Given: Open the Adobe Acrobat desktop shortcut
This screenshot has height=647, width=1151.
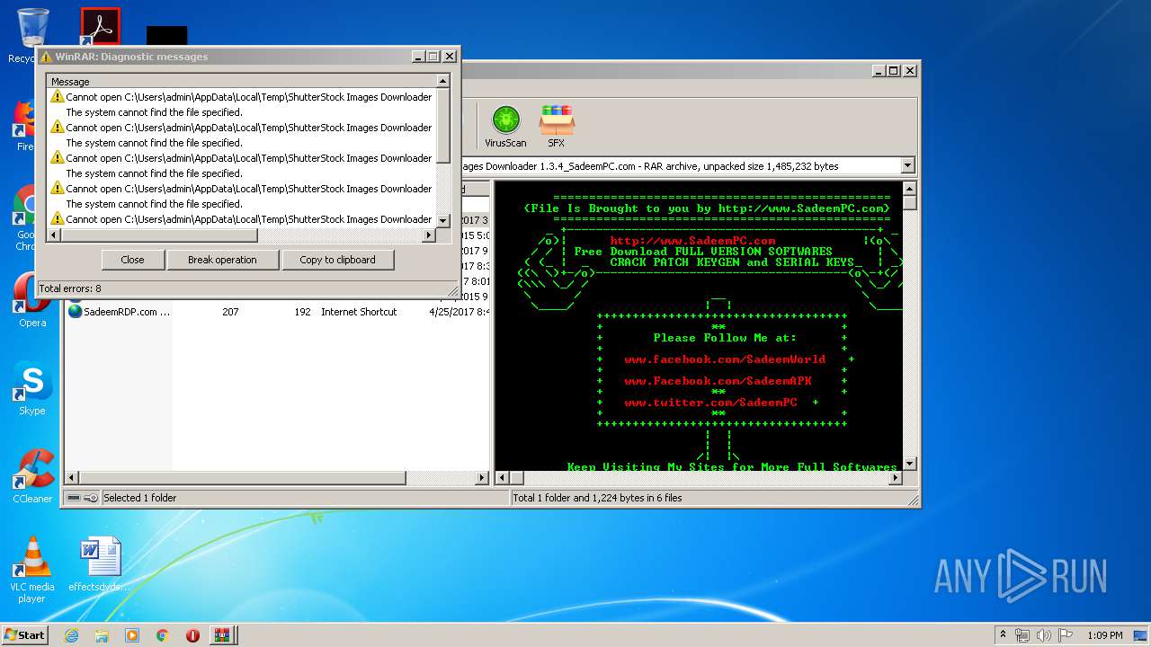Looking at the screenshot, I should (100, 27).
